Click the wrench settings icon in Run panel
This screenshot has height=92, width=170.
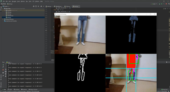3,67
